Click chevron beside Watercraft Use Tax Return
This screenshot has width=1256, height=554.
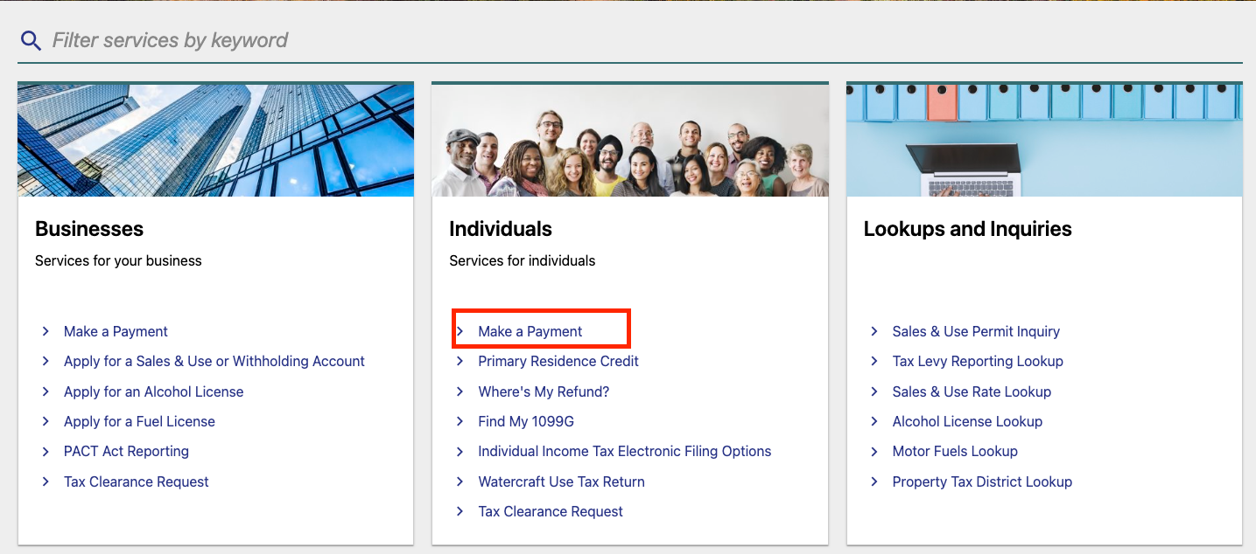460,481
